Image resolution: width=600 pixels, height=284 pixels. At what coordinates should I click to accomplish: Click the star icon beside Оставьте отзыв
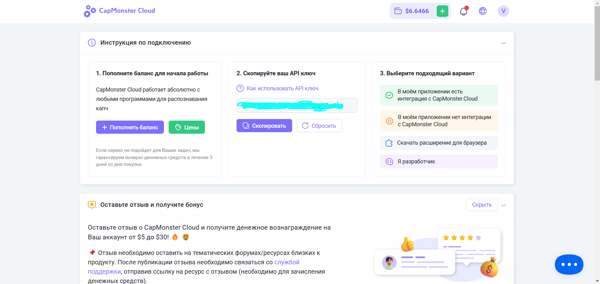(x=92, y=205)
